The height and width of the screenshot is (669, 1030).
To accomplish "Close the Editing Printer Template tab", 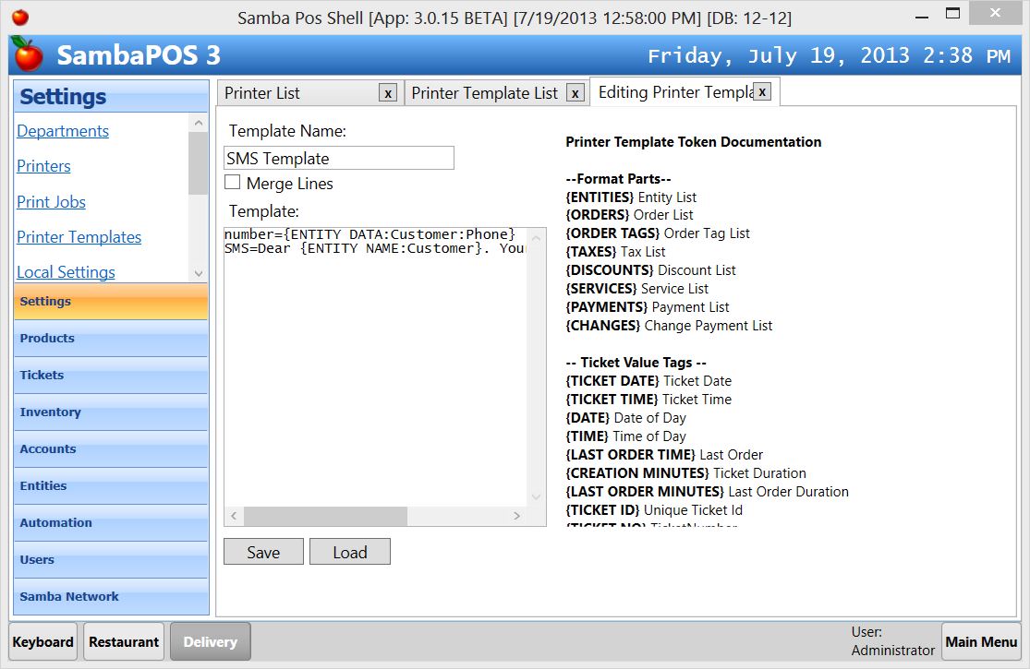I will (763, 90).
